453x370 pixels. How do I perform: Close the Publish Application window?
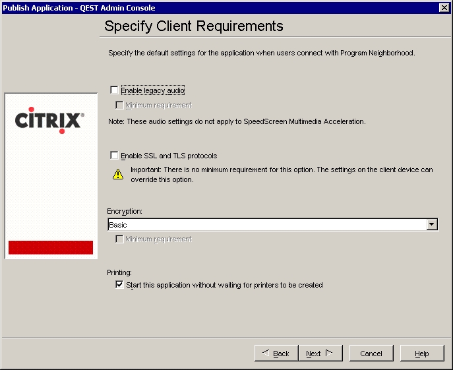click(x=444, y=7)
